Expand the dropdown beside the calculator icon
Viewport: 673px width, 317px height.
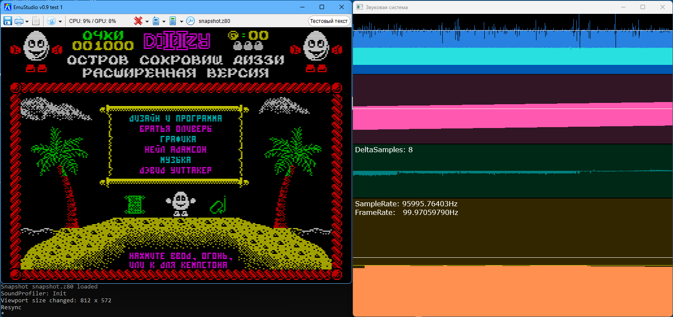(181, 21)
